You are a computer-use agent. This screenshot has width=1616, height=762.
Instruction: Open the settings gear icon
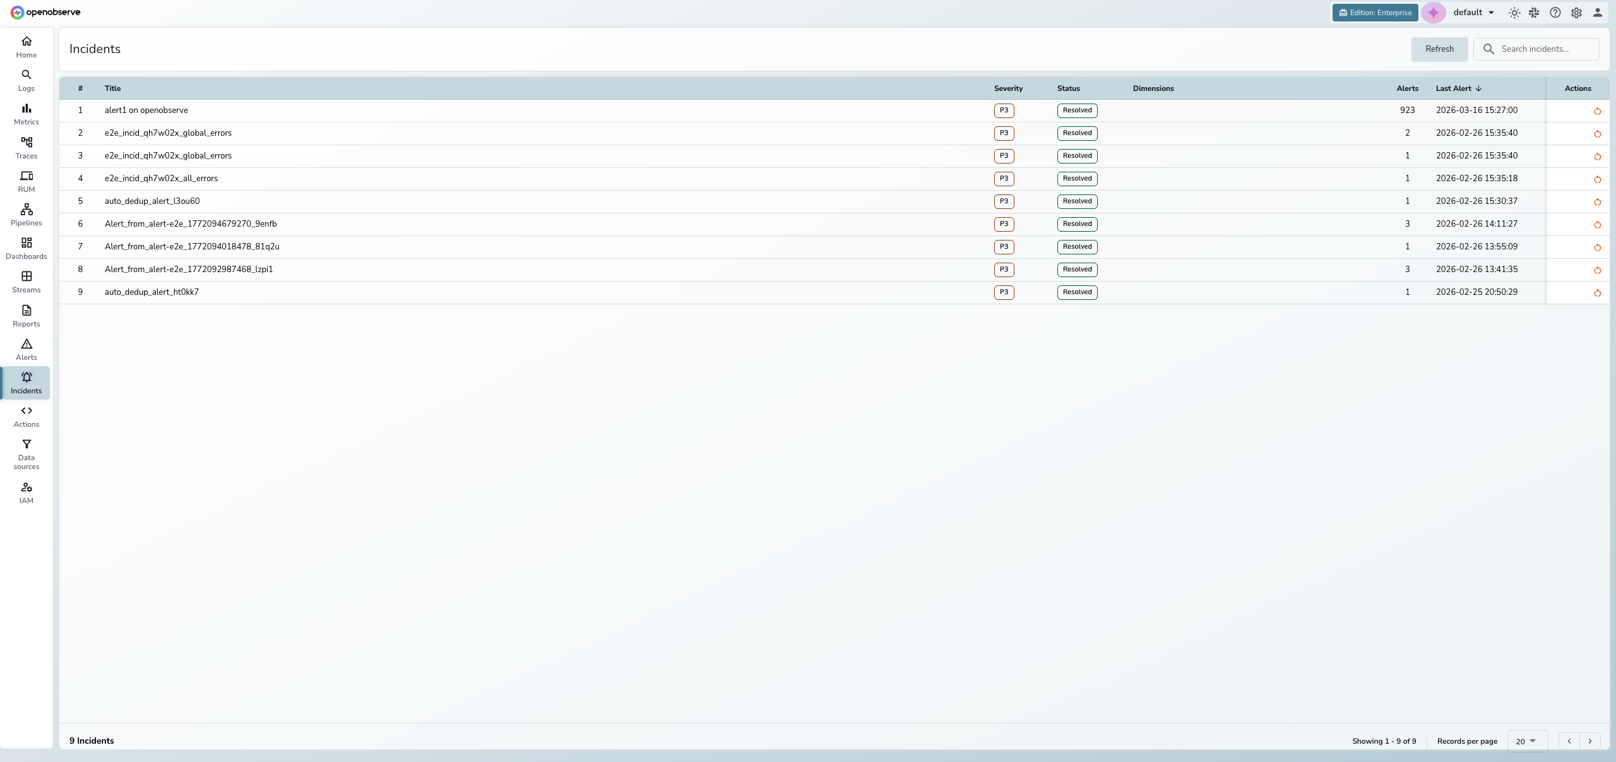tap(1576, 12)
